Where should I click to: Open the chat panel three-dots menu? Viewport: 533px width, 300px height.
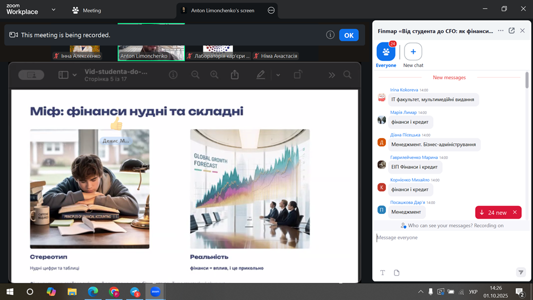501,31
